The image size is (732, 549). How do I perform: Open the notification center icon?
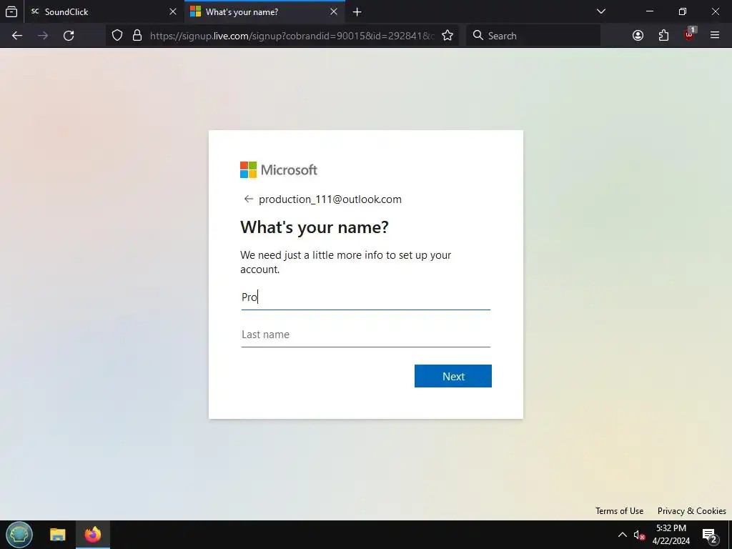[x=710, y=535]
